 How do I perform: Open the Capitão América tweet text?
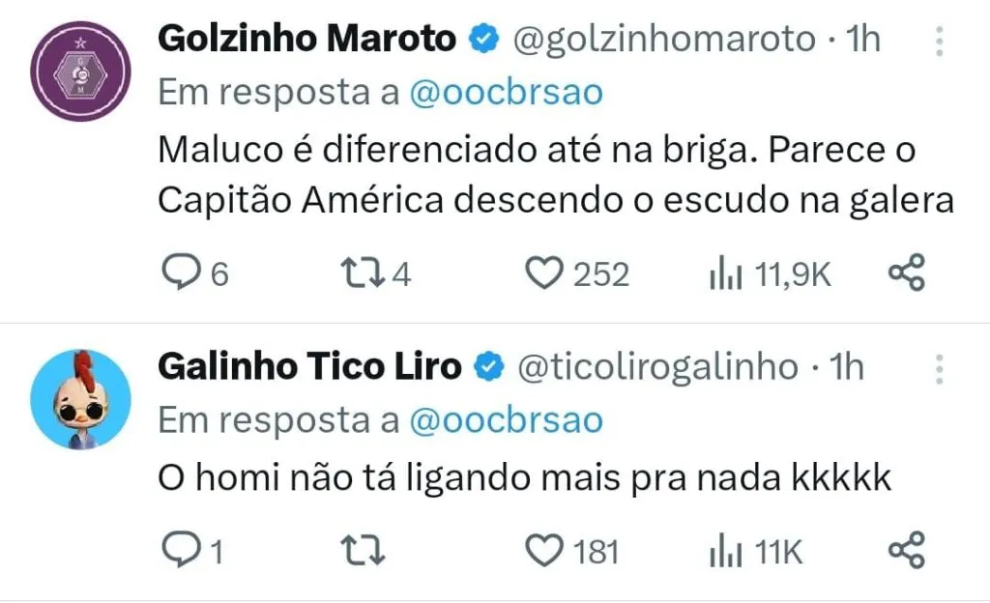click(555, 176)
